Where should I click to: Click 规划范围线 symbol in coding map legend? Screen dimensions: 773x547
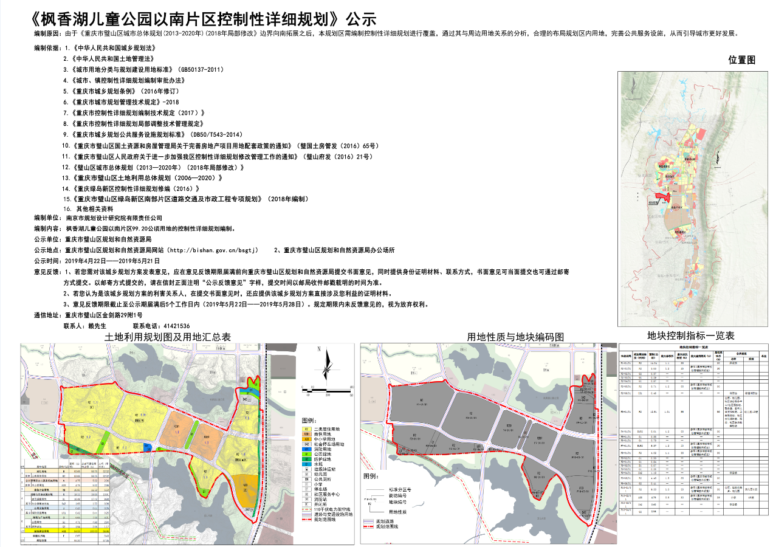click(368, 526)
